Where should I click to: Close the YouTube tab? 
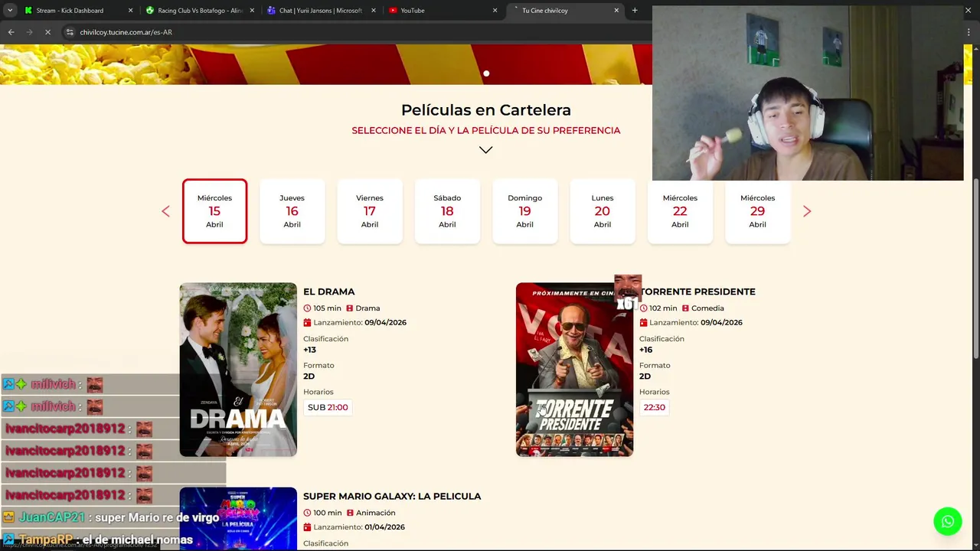pos(495,11)
